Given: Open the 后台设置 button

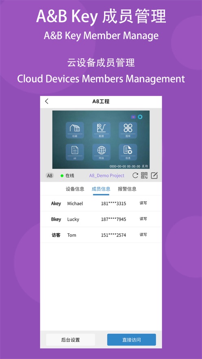Looking at the screenshot, I should 70,340.
